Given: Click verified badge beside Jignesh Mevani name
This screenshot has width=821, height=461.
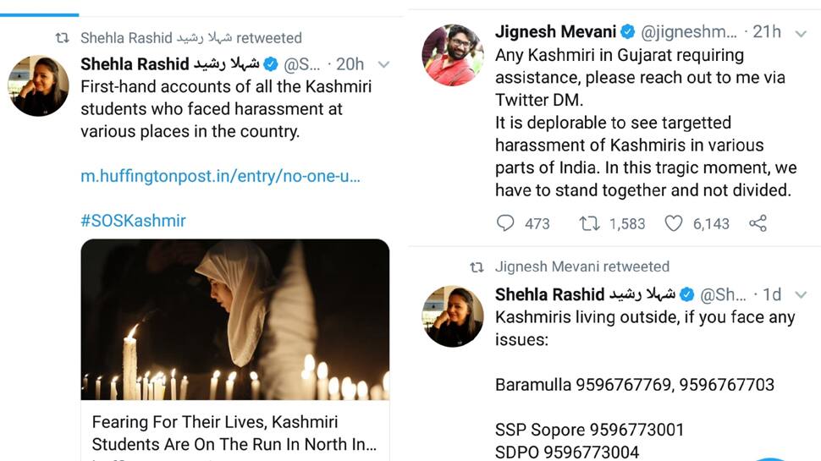Looking at the screenshot, I should pos(628,32).
